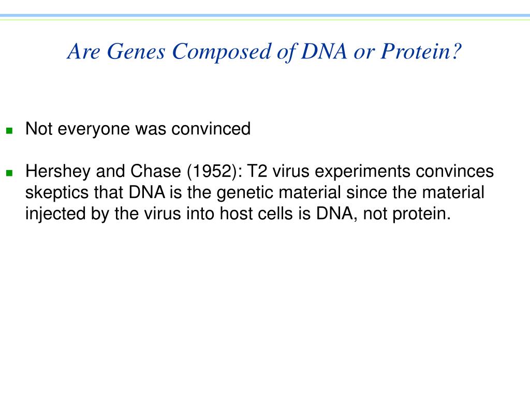Click the slide title 'Are Genes Composed of DNA or Protein?'
This screenshot has width=530, height=397.
264,52
